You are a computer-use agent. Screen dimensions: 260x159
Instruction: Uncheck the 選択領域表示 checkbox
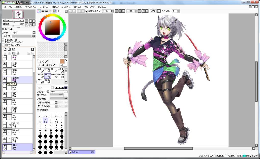(x=87, y=11)
